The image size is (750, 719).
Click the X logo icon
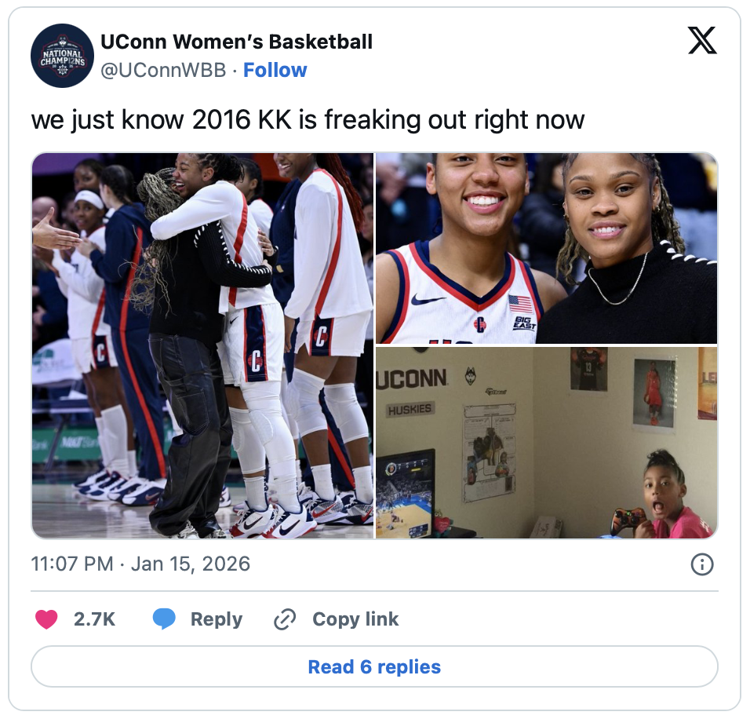[x=701, y=40]
